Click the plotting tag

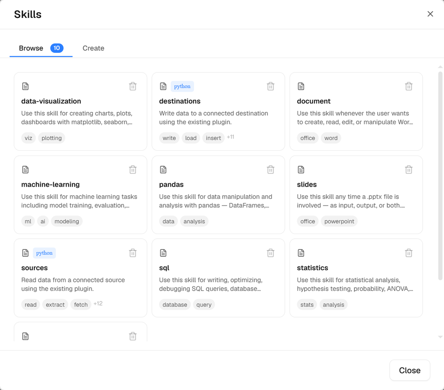pyautogui.click(x=51, y=138)
